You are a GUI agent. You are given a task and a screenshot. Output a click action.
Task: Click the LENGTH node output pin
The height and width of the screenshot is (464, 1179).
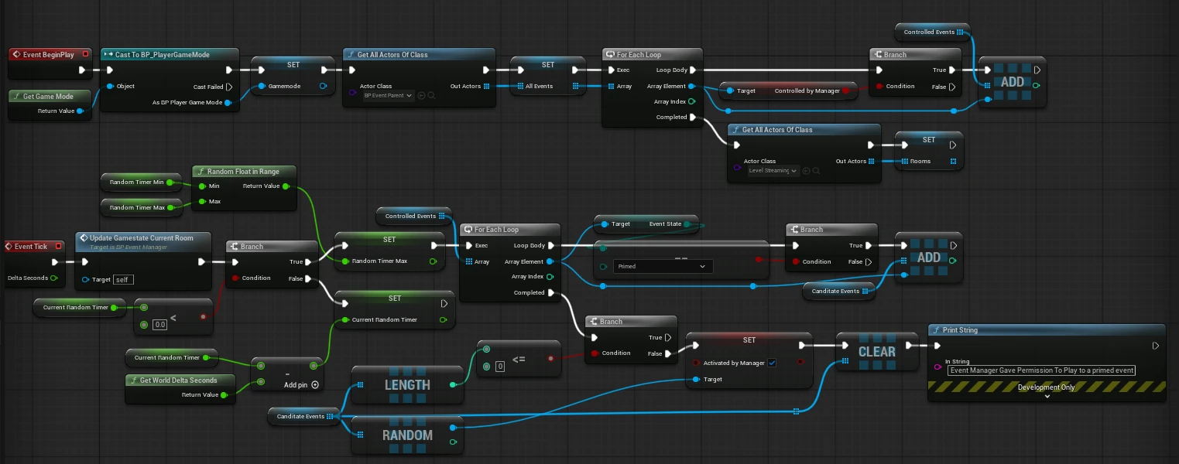tap(454, 384)
